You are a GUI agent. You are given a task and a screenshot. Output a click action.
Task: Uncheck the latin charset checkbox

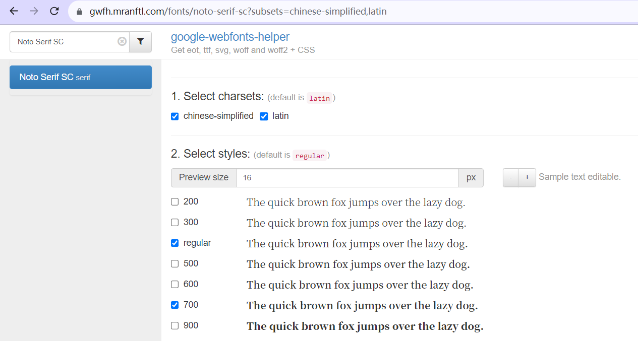point(264,116)
